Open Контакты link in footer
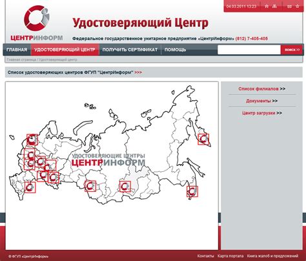 pos(205,256)
